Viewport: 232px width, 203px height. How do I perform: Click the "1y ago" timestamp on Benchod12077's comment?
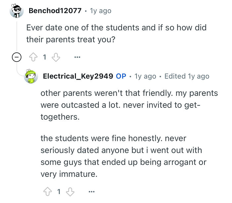click(x=100, y=11)
